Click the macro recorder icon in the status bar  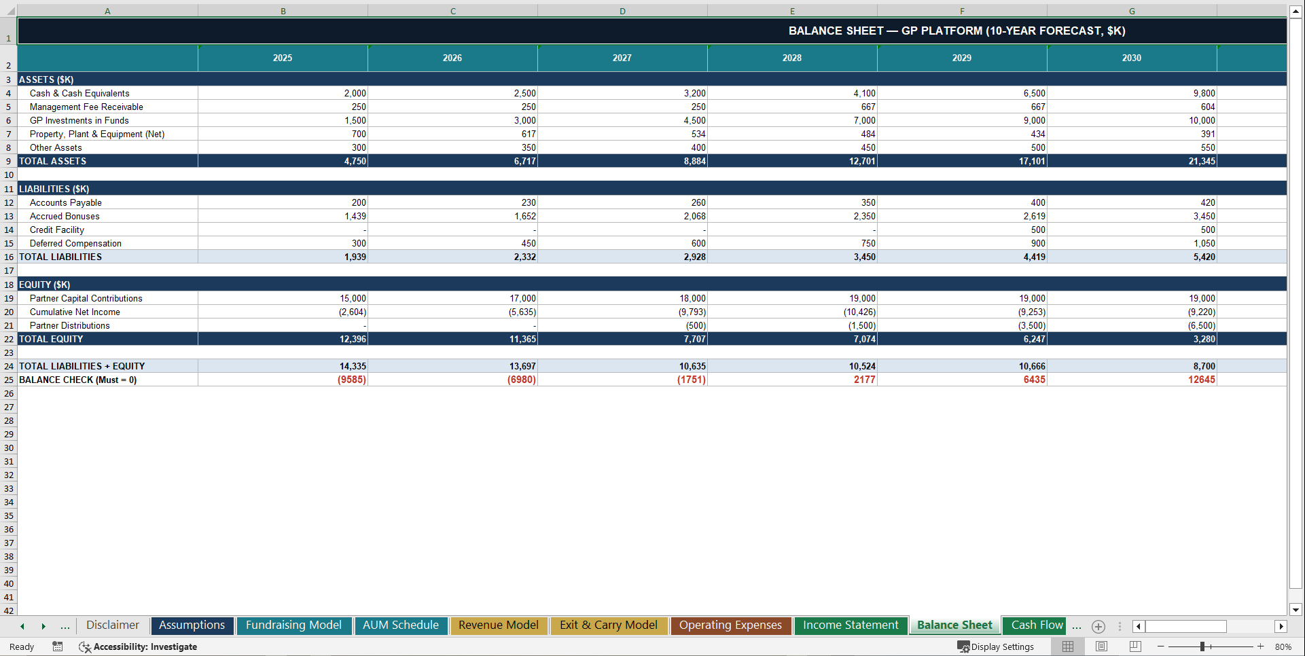pyautogui.click(x=58, y=646)
